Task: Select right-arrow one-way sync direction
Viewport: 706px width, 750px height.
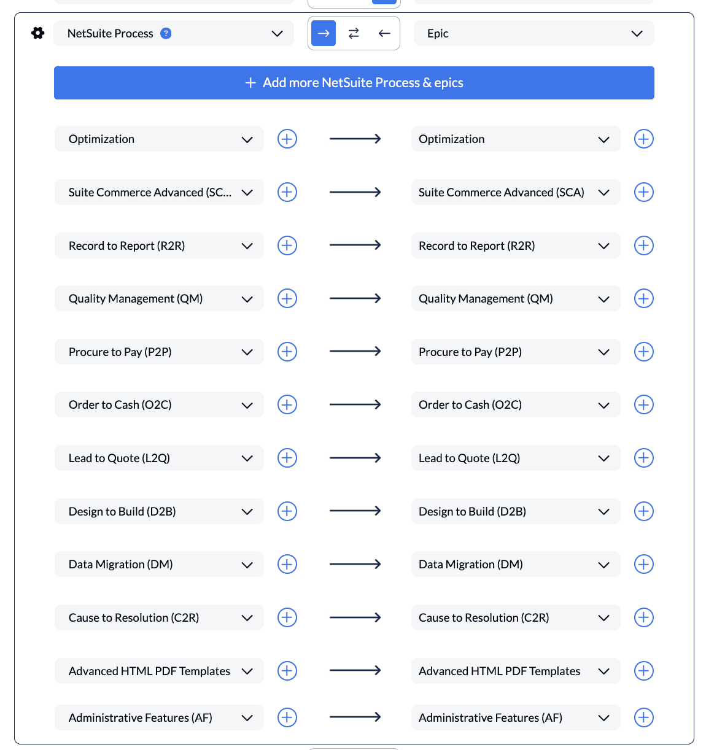Action: (x=324, y=33)
